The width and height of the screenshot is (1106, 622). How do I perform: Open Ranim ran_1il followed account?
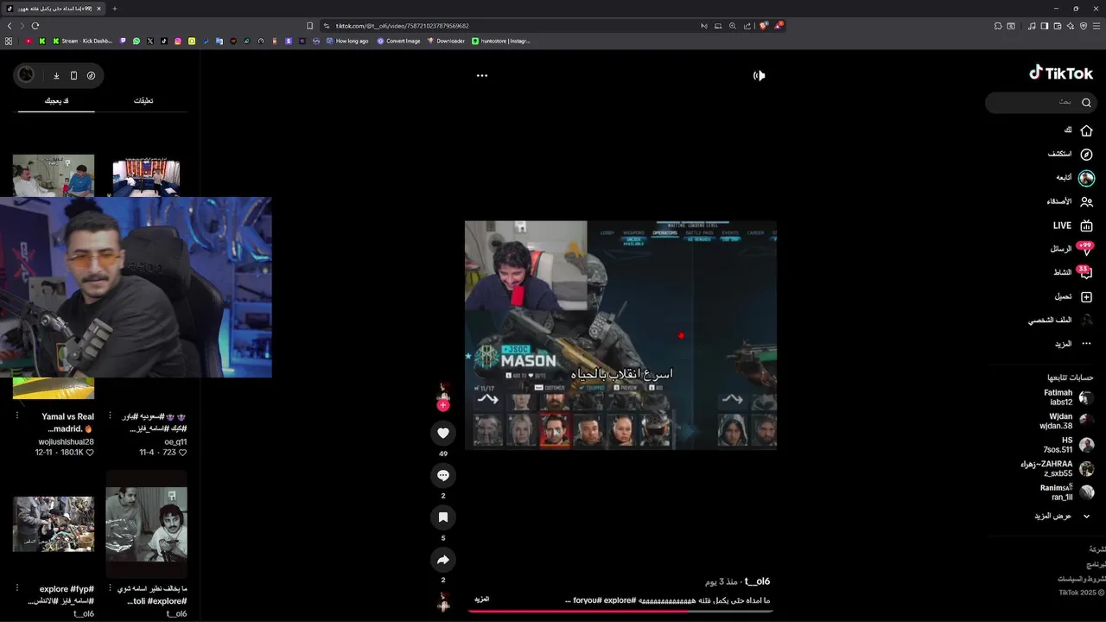pos(1067,492)
